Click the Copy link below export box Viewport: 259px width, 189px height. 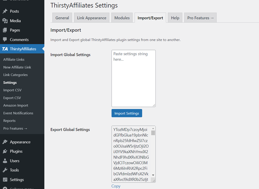click(116, 186)
